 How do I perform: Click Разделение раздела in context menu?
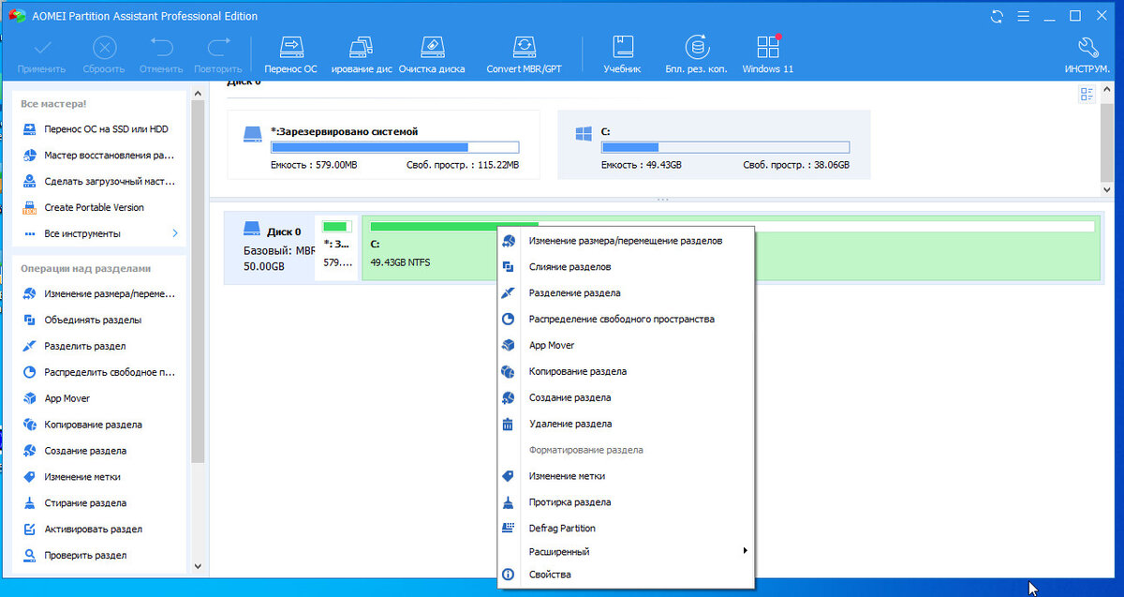tap(626, 293)
